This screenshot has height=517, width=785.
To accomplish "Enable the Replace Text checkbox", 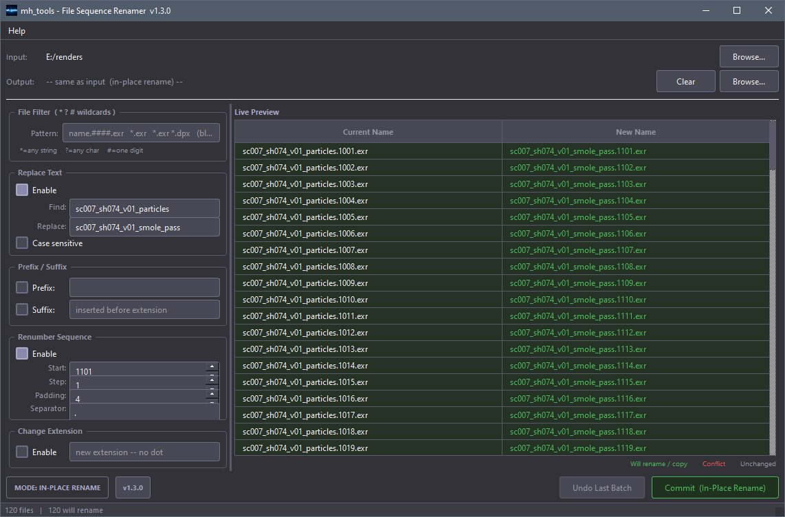I will 22,190.
